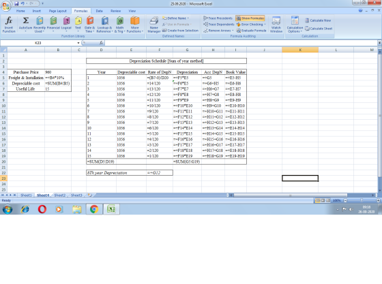Screen dimensions: 382x284
Task: Open Date & Time functions
Action: click(89, 25)
